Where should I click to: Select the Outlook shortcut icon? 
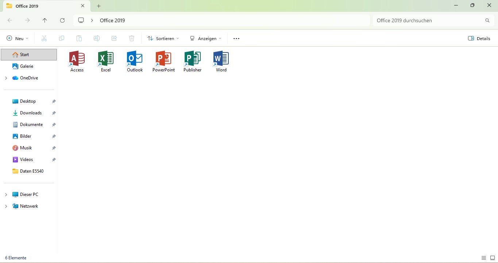point(135,59)
